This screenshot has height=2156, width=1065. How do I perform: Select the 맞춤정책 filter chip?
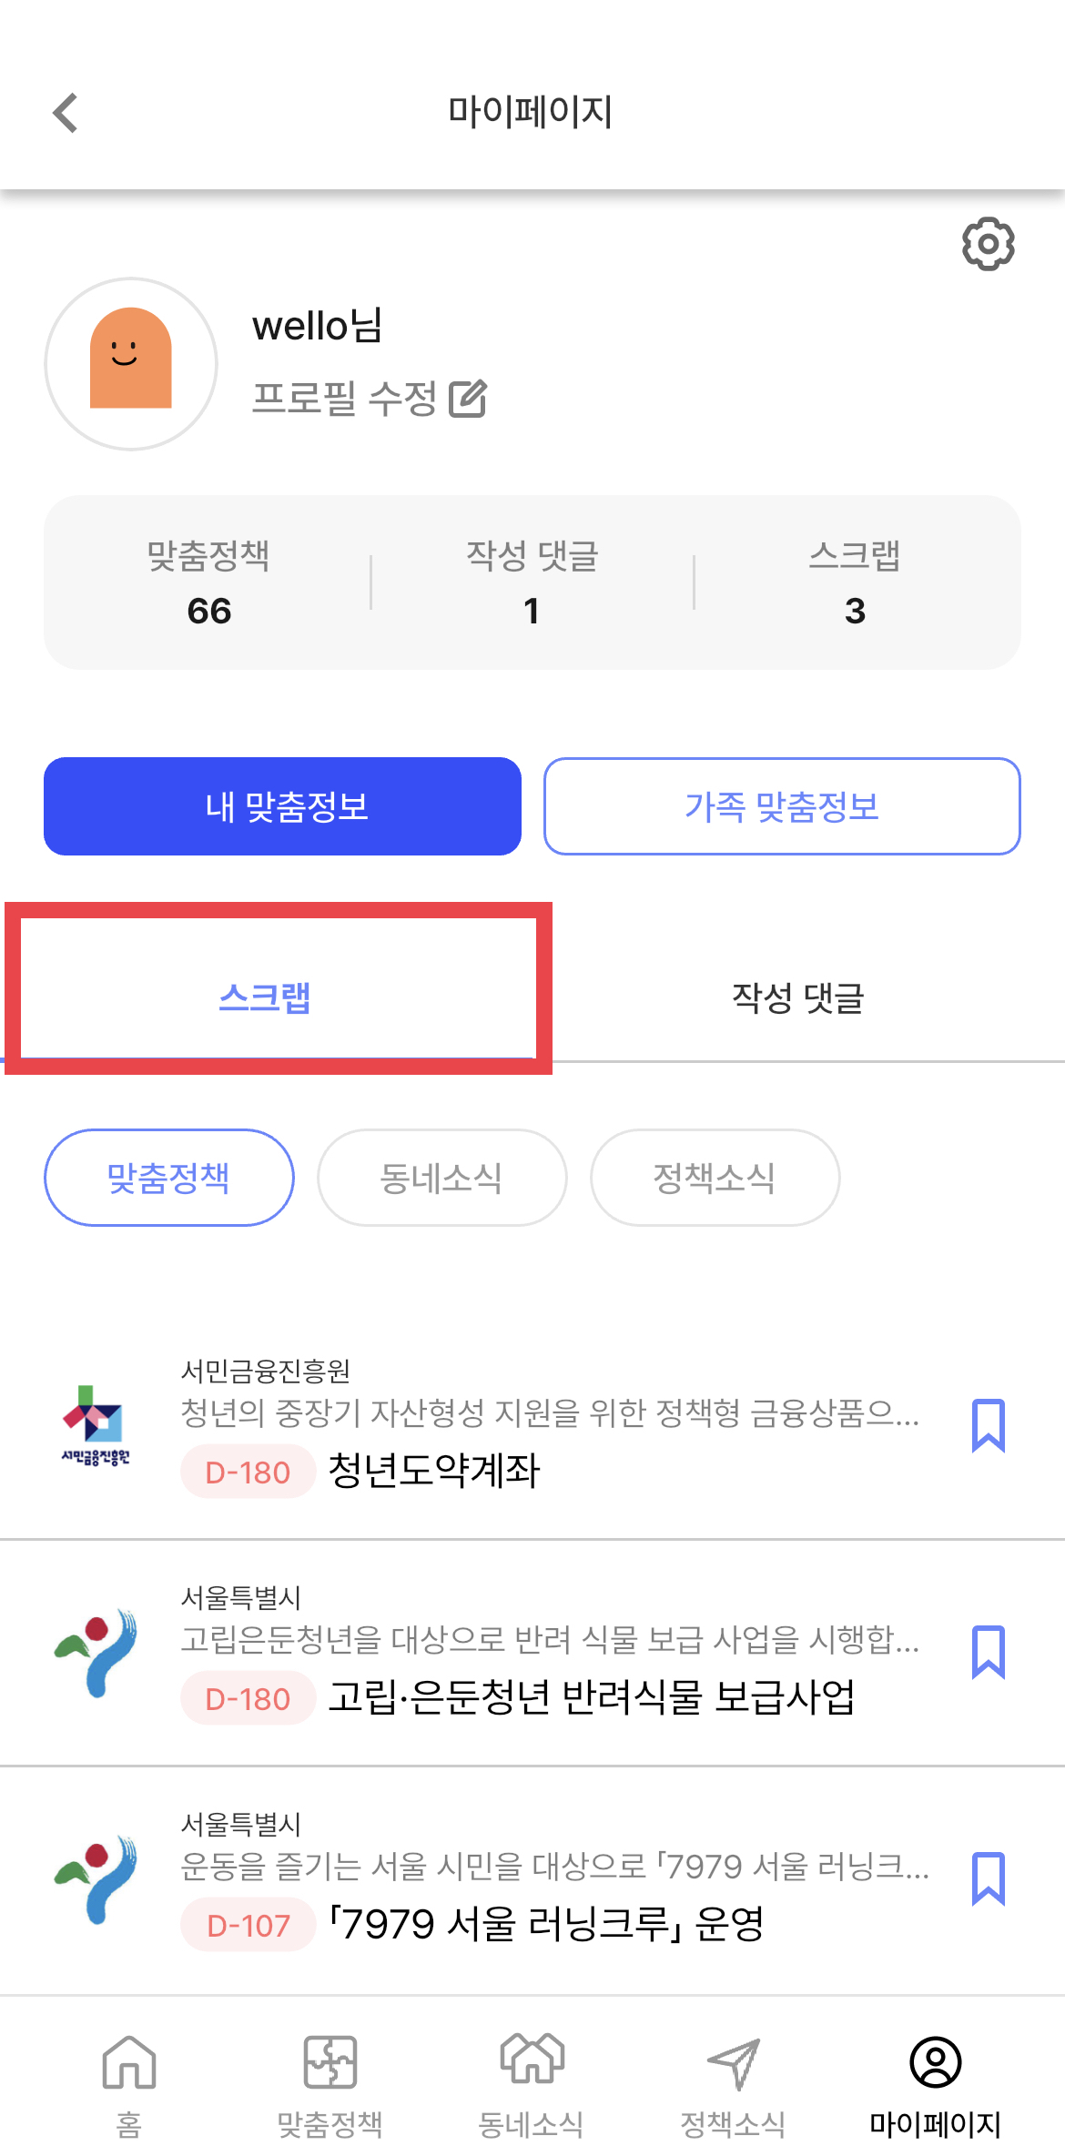tap(169, 1178)
